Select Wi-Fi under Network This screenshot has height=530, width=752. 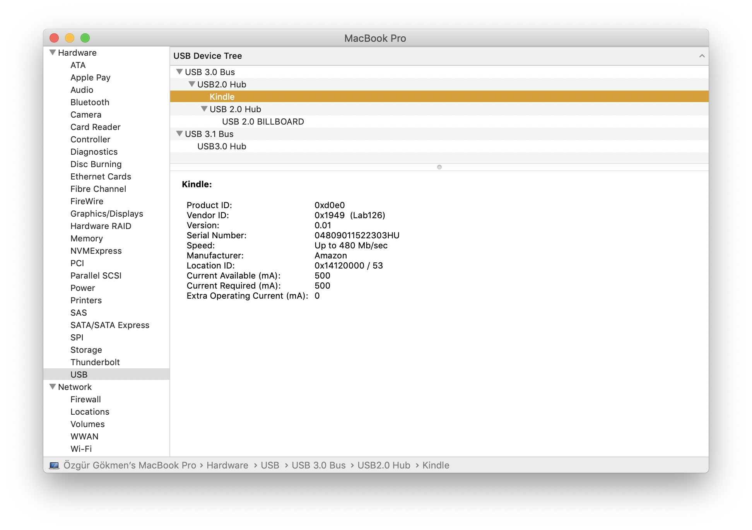(81, 449)
